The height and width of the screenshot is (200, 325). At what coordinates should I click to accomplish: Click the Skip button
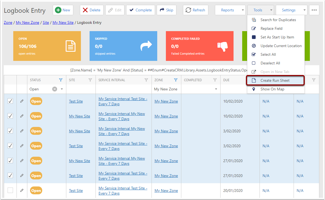click(166, 10)
